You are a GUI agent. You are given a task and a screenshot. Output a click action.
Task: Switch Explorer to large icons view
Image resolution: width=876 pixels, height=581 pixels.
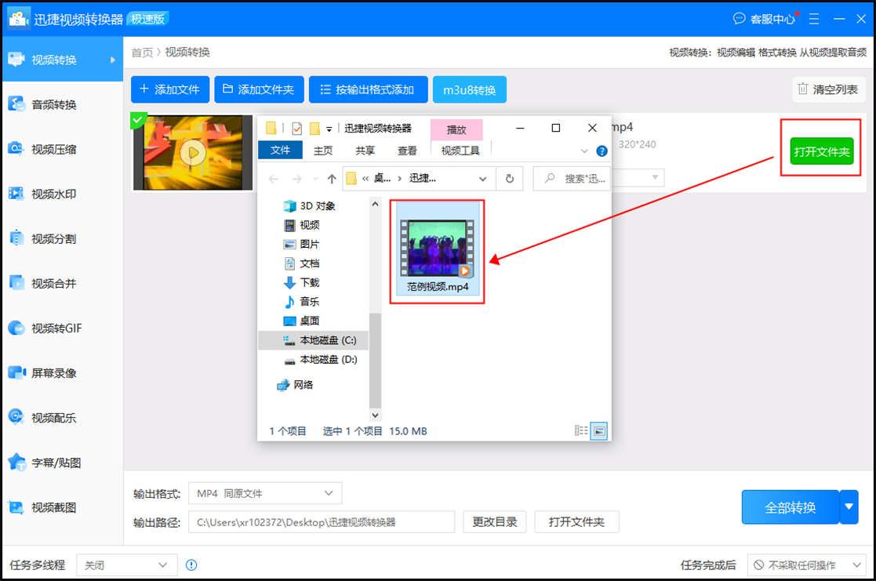599,430
